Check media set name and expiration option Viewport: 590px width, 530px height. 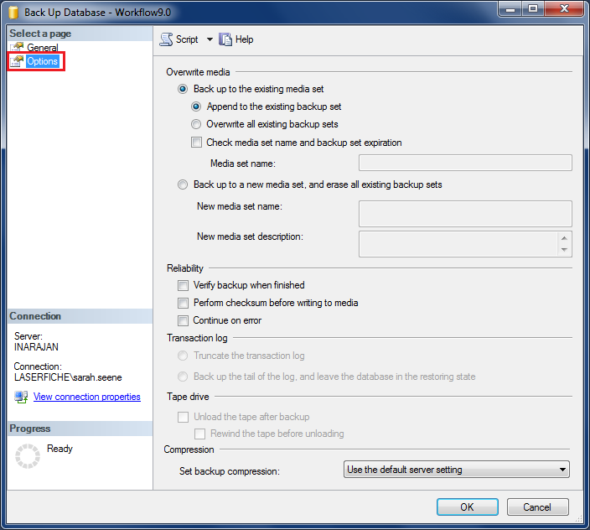(197, 143)
